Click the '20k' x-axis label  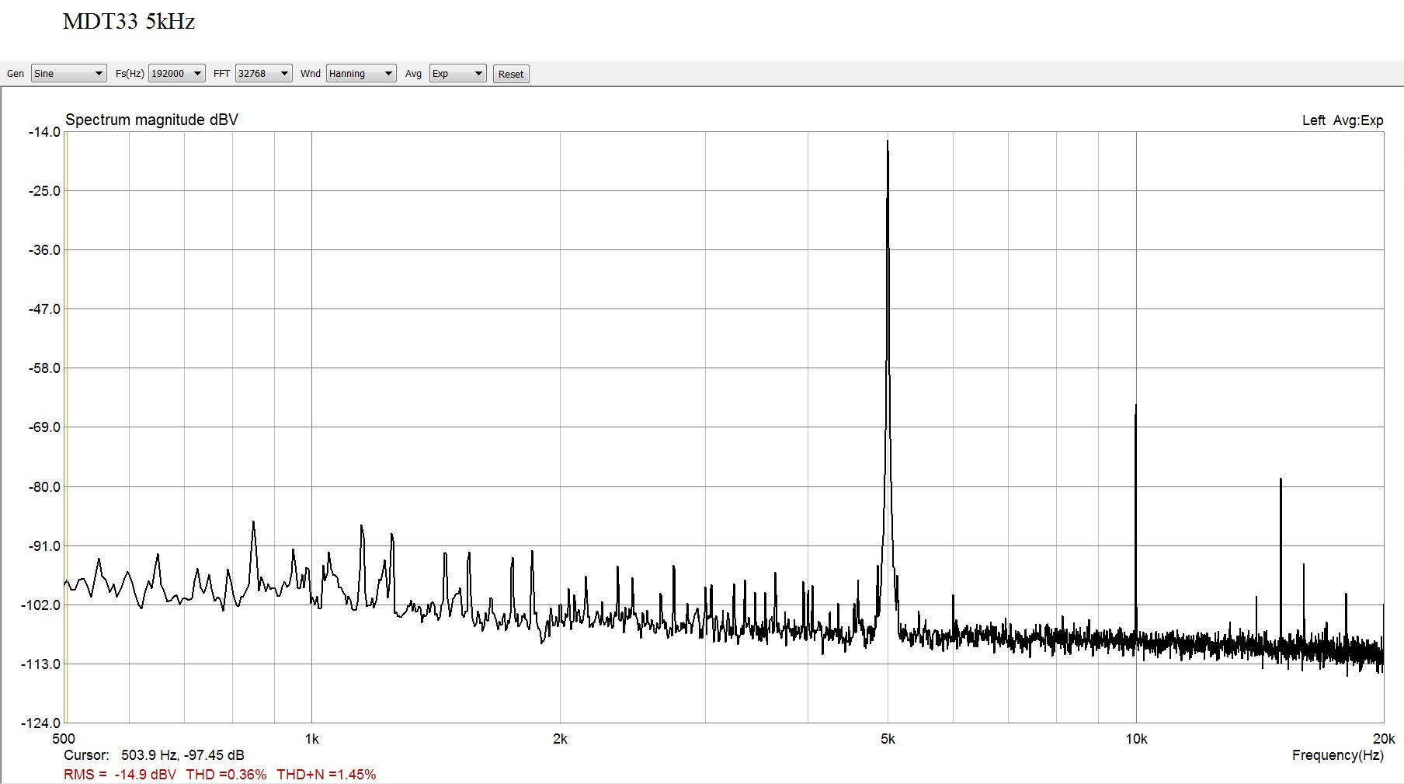tap(1384, 739)
